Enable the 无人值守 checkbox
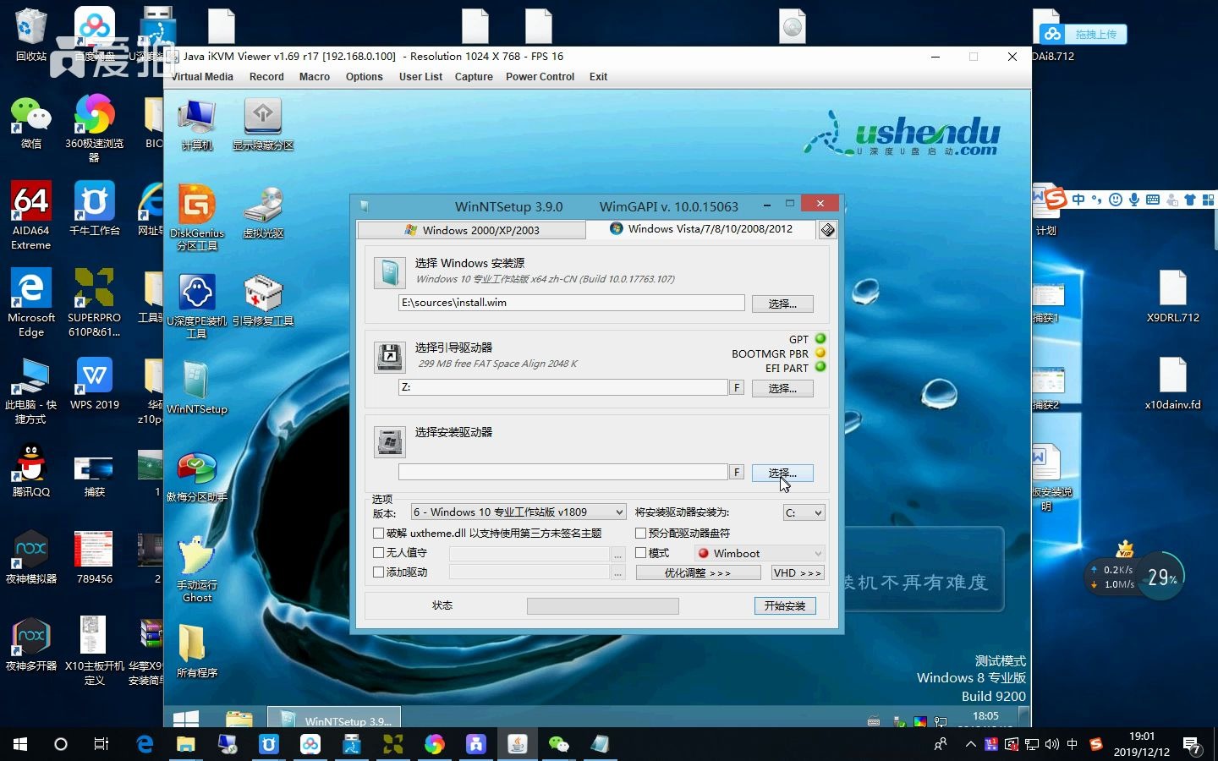This screenshot has width=1218, height=761. pos(378,553)
